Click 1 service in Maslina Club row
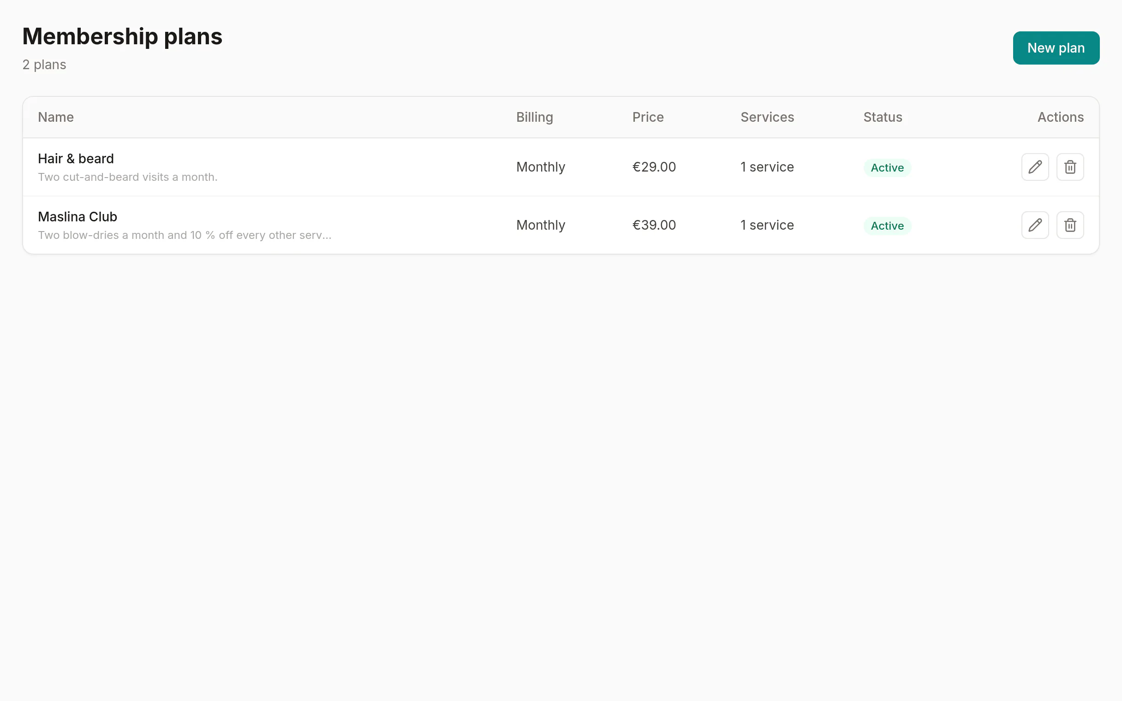This screenshot has height=701, width=1122. pyautogui.click(x=767, y=225)
